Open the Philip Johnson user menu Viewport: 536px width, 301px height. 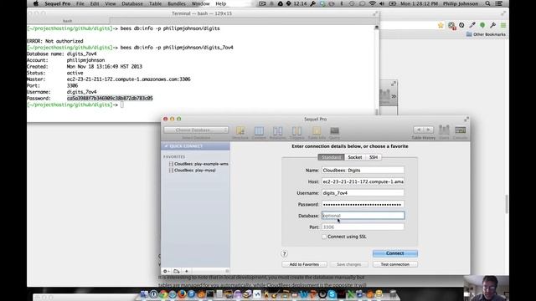pyautogui.click(x=461, y=3)
